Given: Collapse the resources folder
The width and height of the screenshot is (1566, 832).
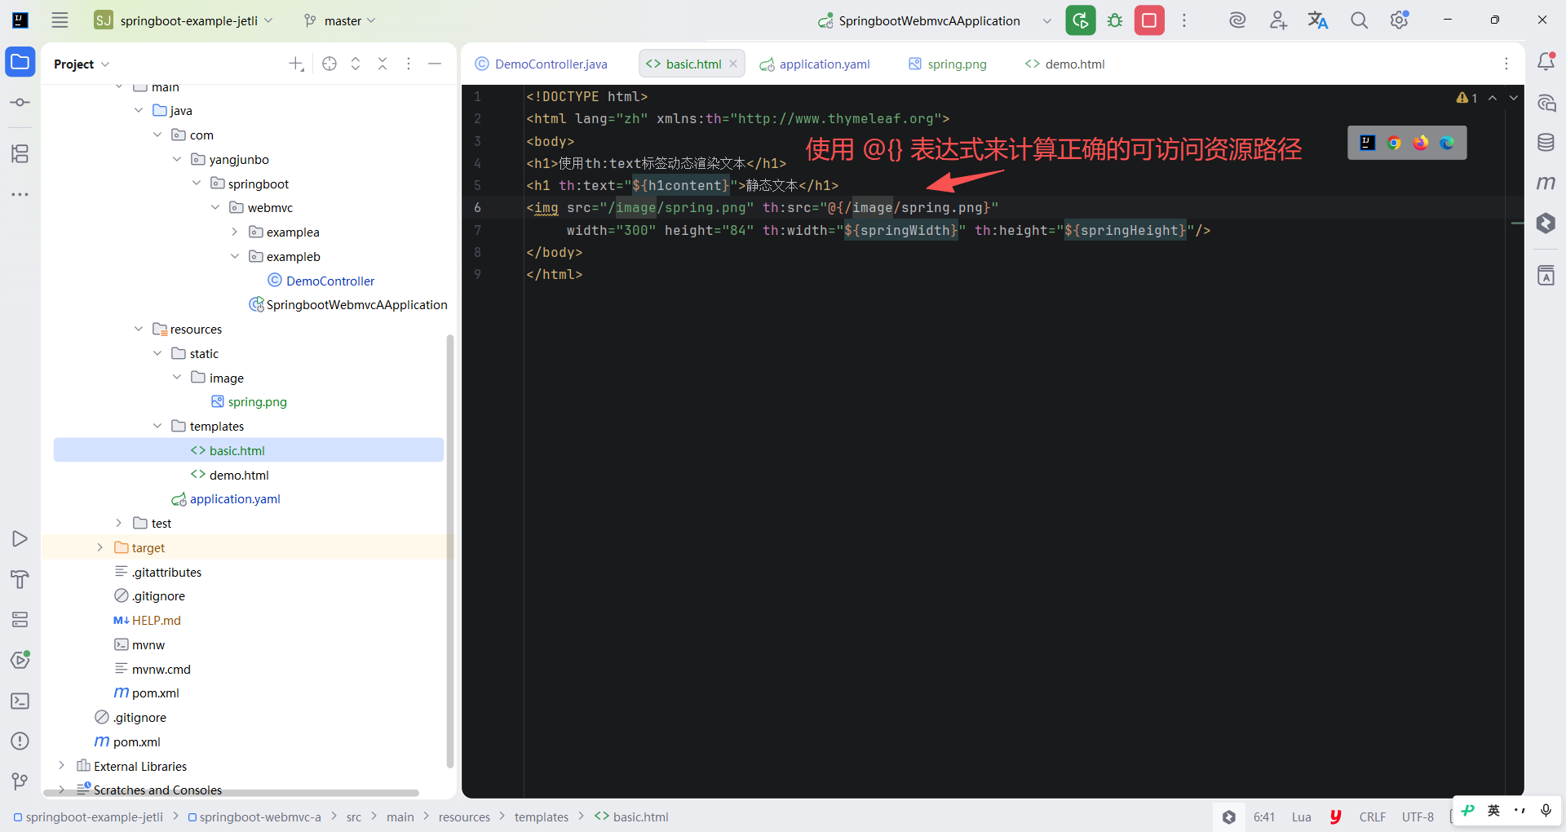Looking at the screenshot, I should pos(139,329).
